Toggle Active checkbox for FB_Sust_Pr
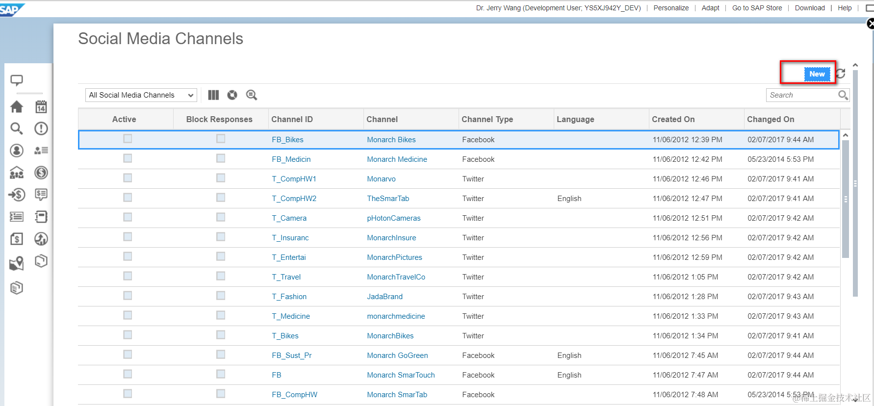The image size is (874, 406). pyautogui.click(x=128, y=355)
